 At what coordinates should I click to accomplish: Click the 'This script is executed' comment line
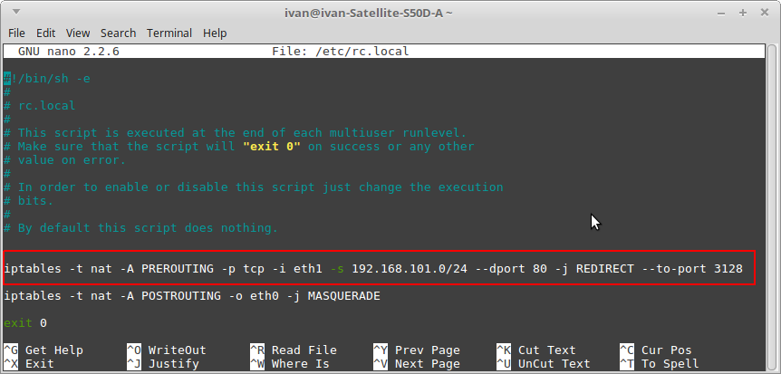235,133
